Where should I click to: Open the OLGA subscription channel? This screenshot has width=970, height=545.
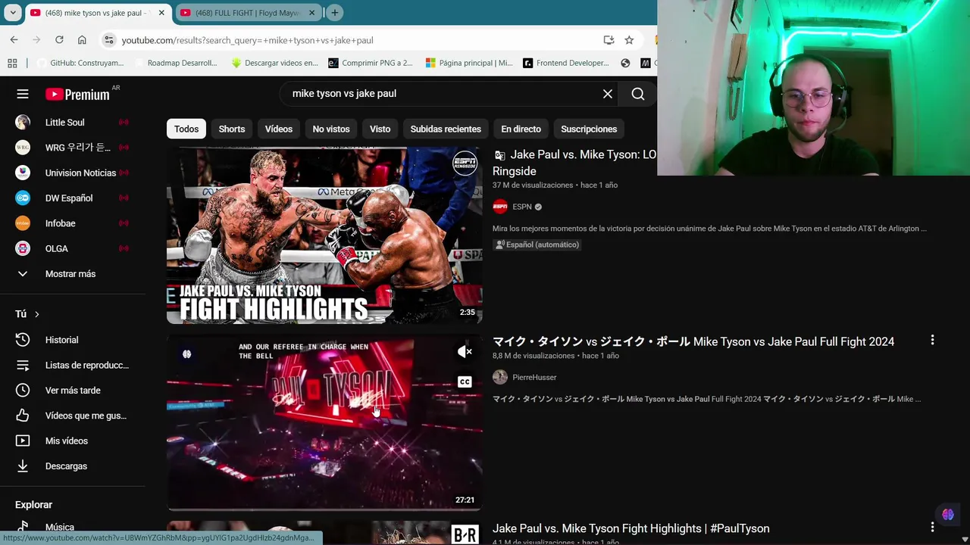(72, 248)
